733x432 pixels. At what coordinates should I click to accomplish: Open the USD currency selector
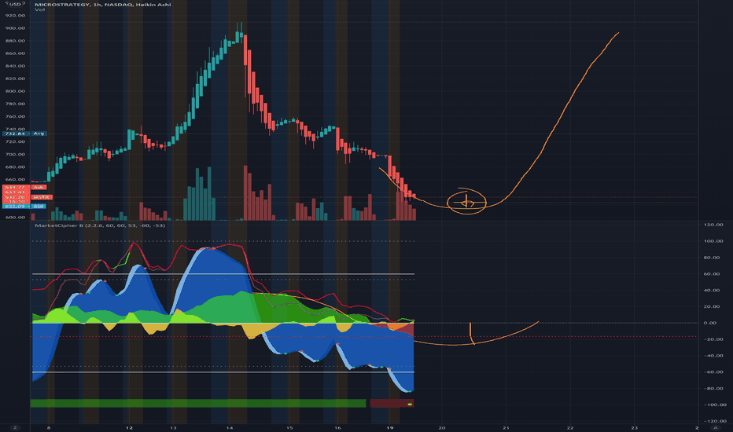tap(14, 4)
